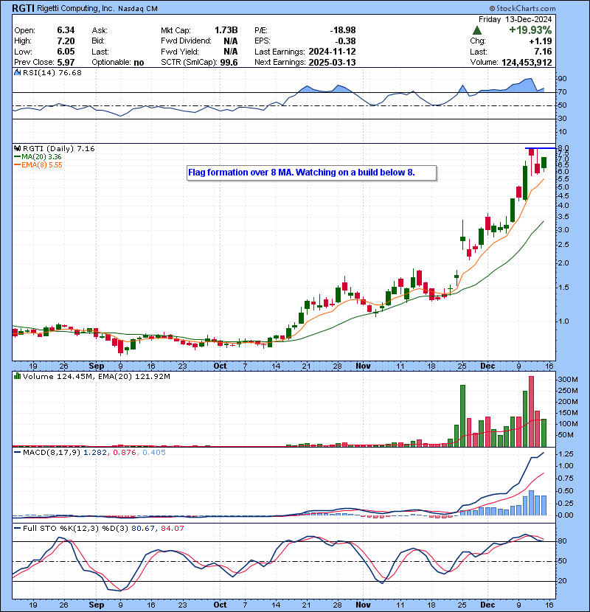
Task: Click Last Earnings date 2024-11-12
Action: [332, 52]
